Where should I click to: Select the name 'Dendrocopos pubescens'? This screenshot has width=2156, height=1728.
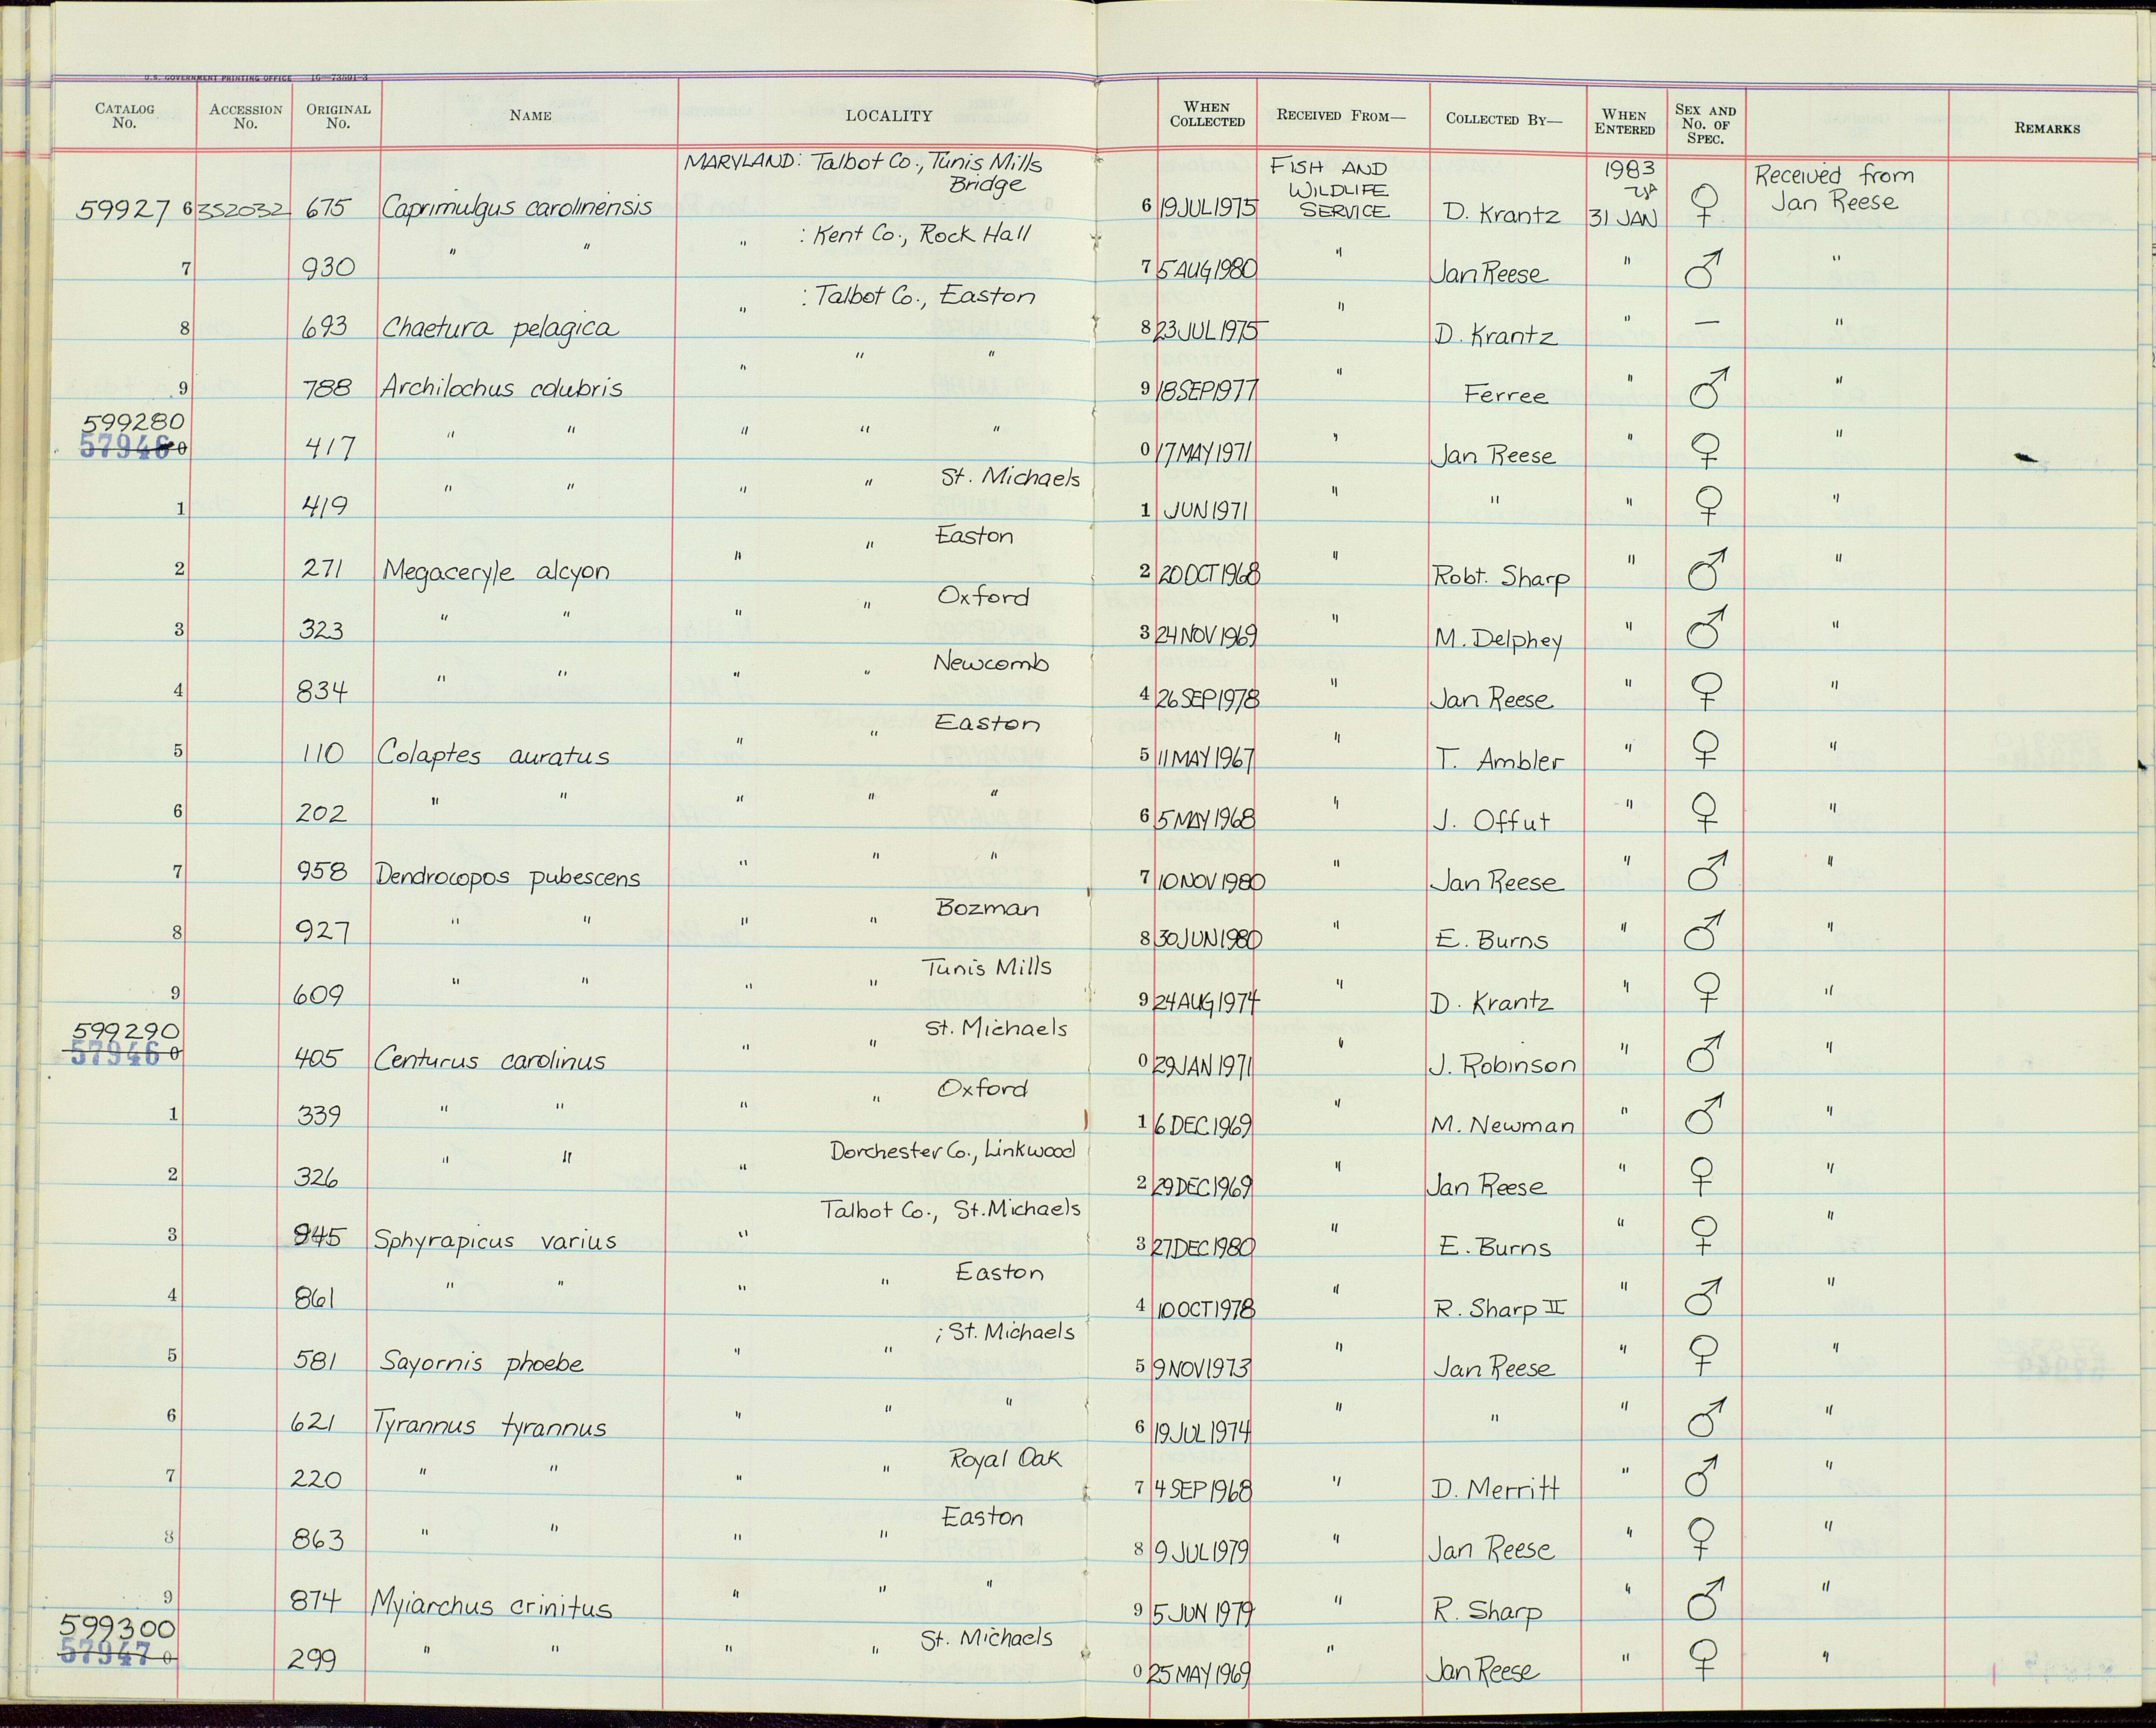tap(507, 878)
